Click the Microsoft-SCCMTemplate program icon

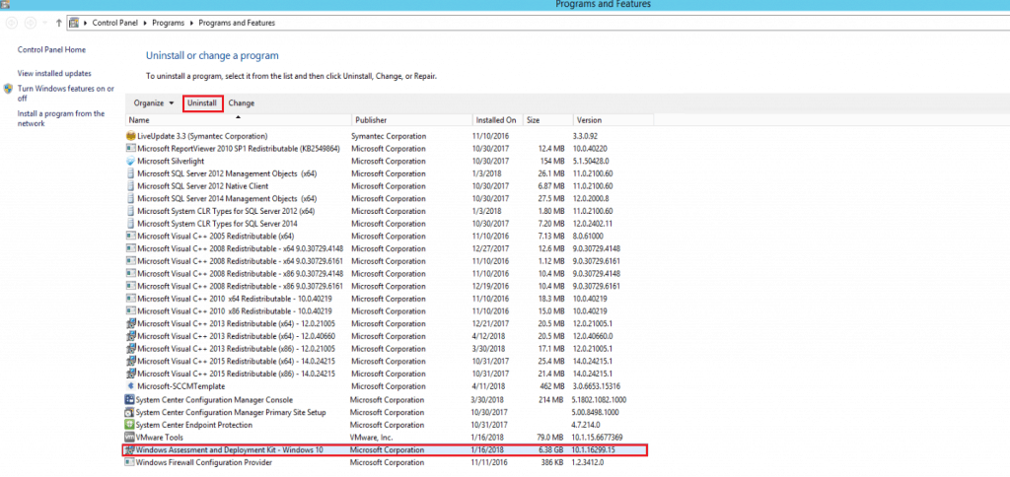click(131, 387)
